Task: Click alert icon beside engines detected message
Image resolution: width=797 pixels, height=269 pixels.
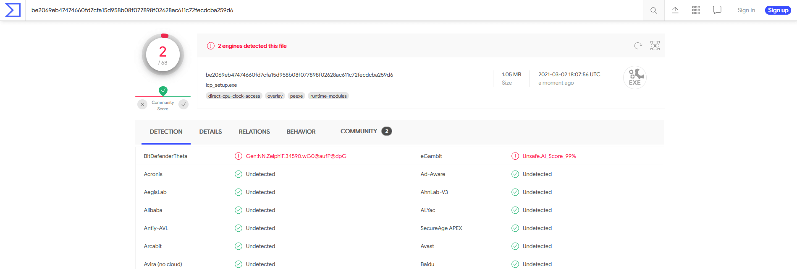Action: (211, 46)
